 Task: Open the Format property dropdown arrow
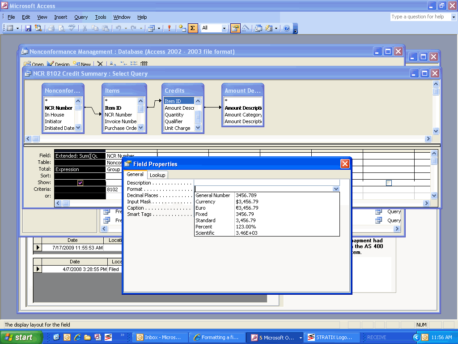[336, 189]
